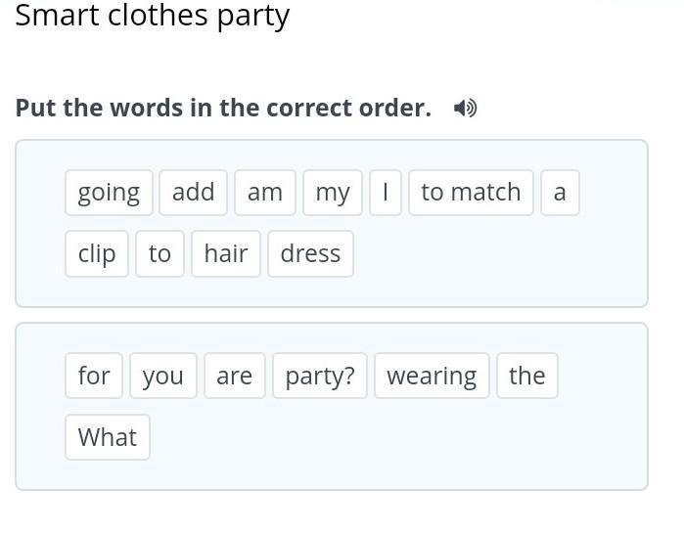
Task: Choose the "wearing" word tile
Action: point(432,377)
